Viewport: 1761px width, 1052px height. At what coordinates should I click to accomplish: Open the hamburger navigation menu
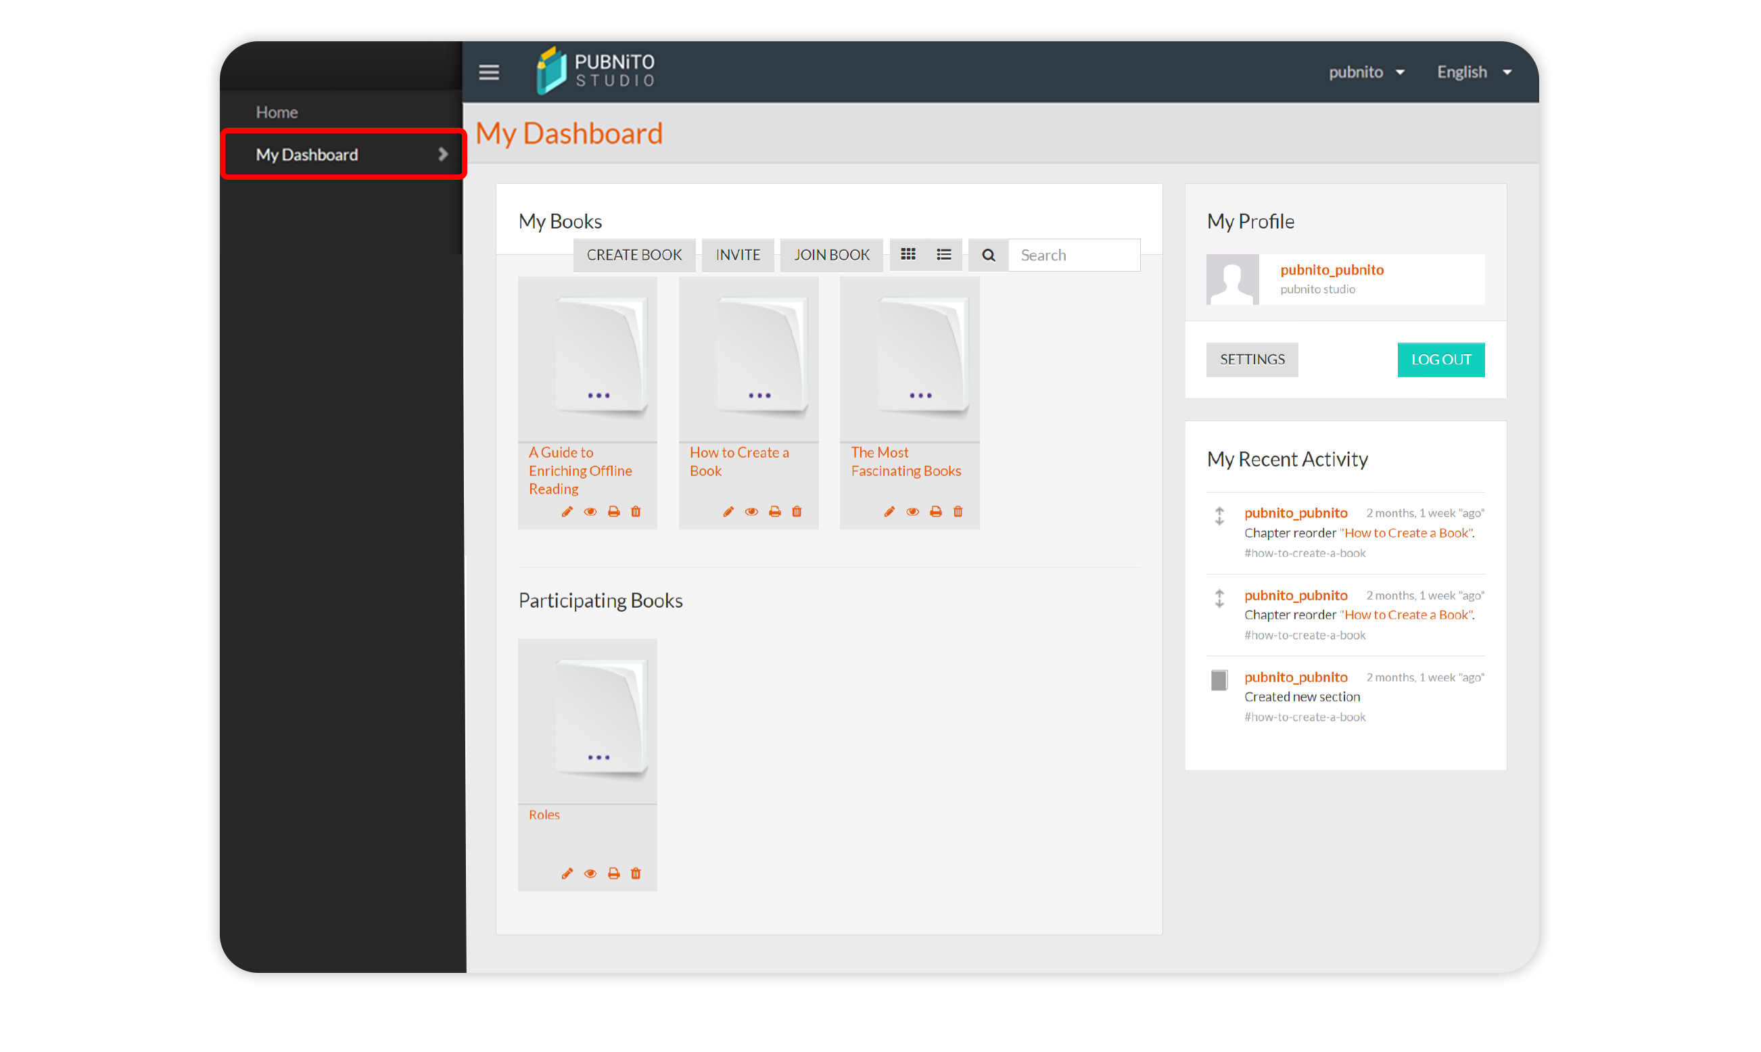[x=488, y=71]
